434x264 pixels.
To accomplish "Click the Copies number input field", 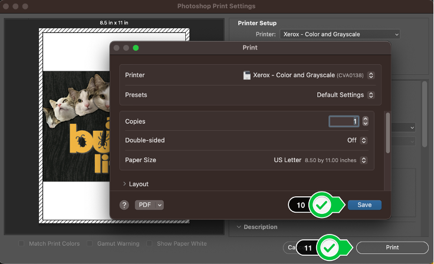I will tap(344, 121).
